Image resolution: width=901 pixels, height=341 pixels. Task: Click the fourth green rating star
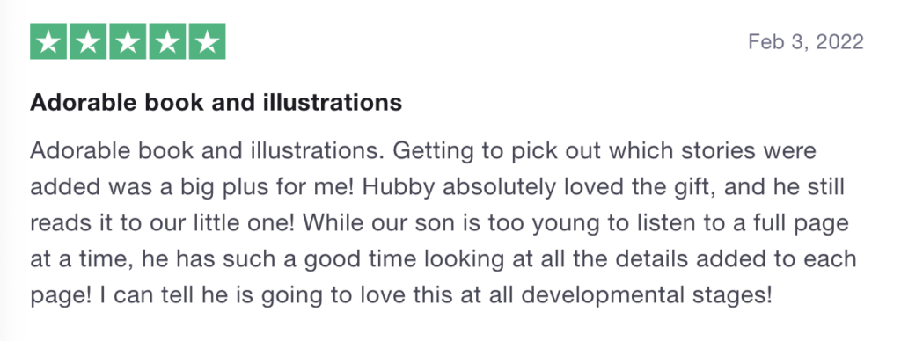[167, 41]
